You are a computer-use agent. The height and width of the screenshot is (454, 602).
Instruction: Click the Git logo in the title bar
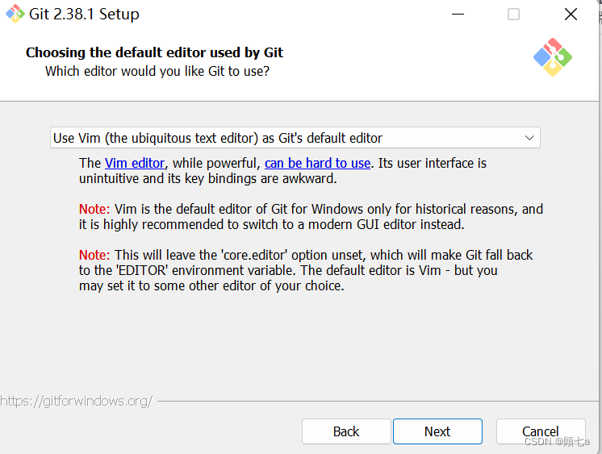[x=15, y=14]
